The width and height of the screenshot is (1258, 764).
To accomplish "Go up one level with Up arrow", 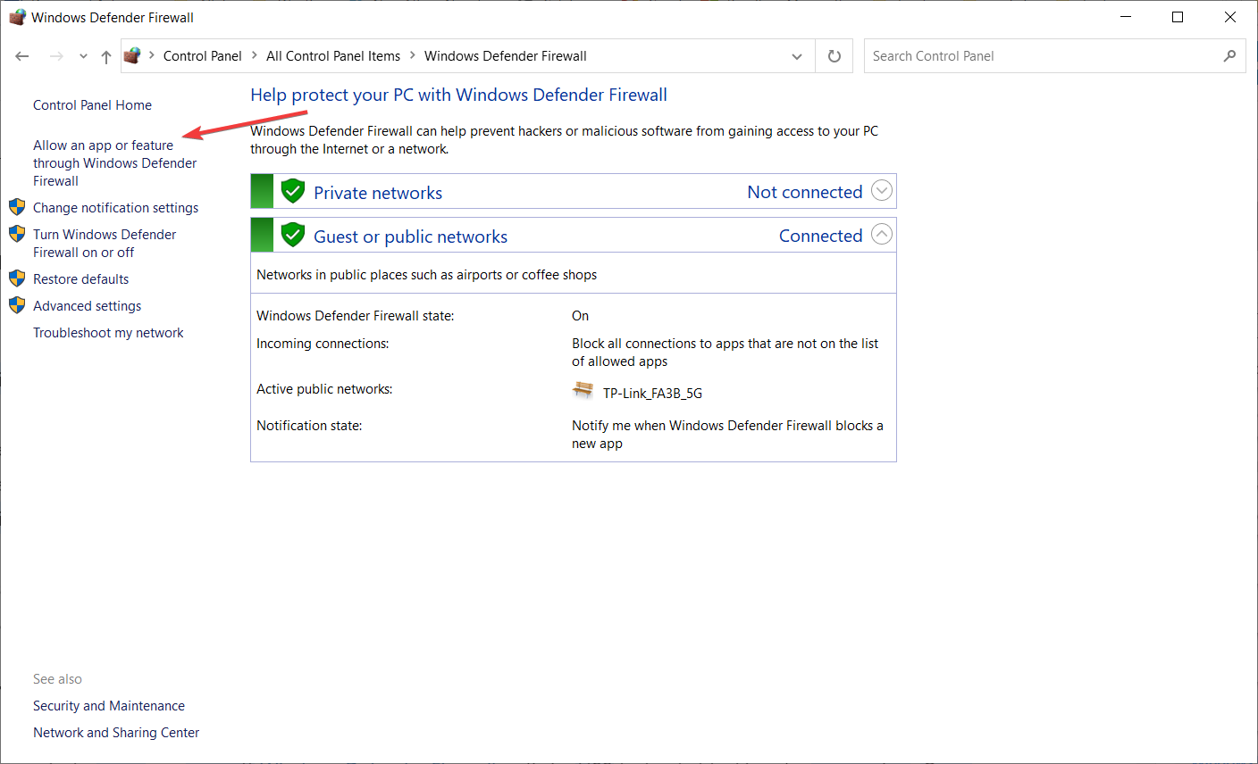I will tap(106, 56).
